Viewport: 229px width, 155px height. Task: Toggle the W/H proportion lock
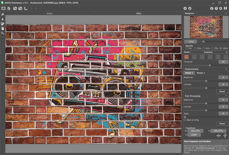coord(206,131)
